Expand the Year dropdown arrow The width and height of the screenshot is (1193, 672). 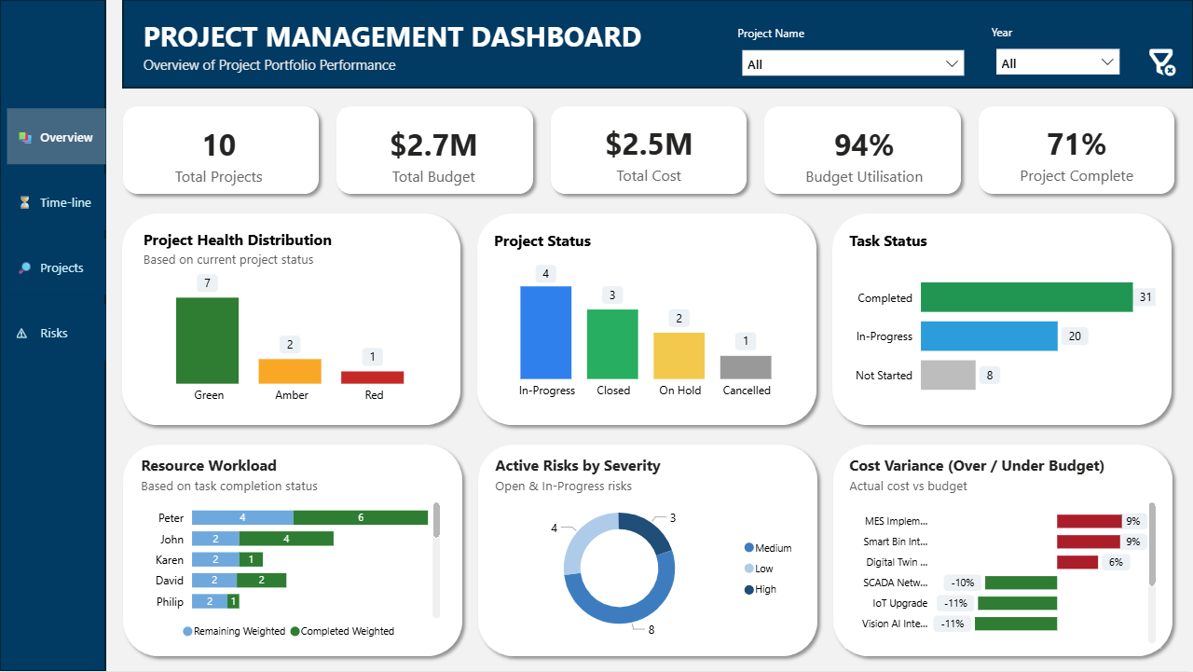click(x=1107, y=62)
